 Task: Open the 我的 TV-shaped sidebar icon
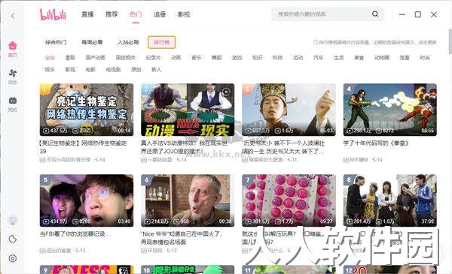click(x=12, y=104)
